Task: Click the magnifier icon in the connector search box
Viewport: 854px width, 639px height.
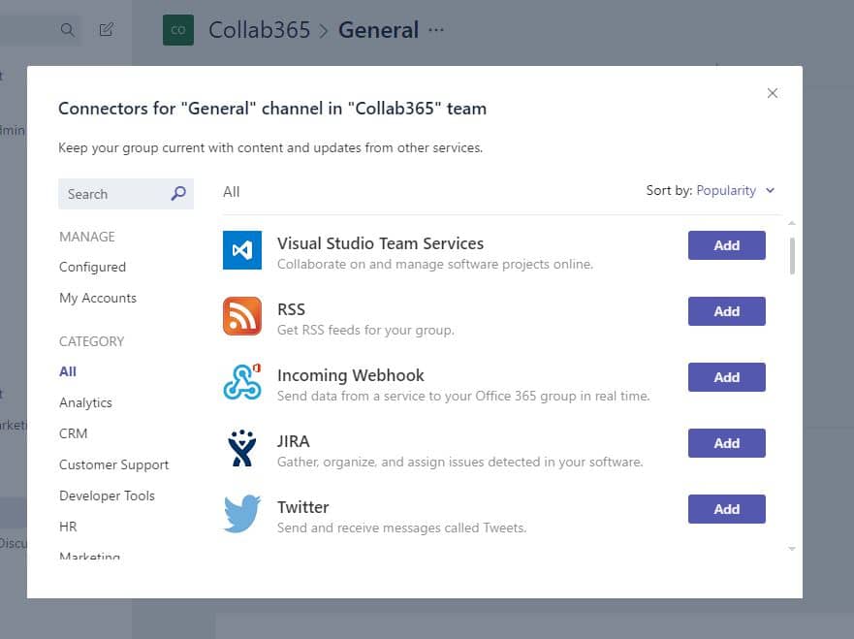Action: point(178,193)
